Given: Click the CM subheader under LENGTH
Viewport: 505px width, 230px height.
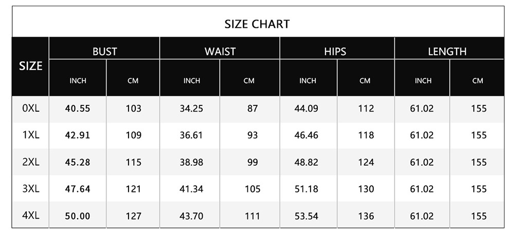Looking at the screenshot, I should 478,81.
